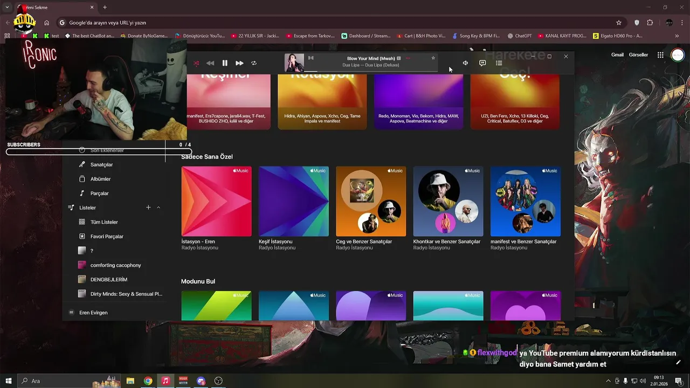The image size is (690, 388).
Task: Open the Windows notification center icon
Action: click(678, 381)
